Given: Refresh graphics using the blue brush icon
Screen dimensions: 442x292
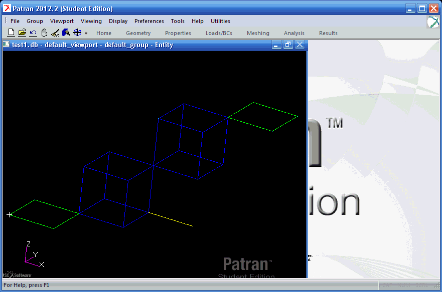Looking at the screenshot, I should [x=66, y=33].
